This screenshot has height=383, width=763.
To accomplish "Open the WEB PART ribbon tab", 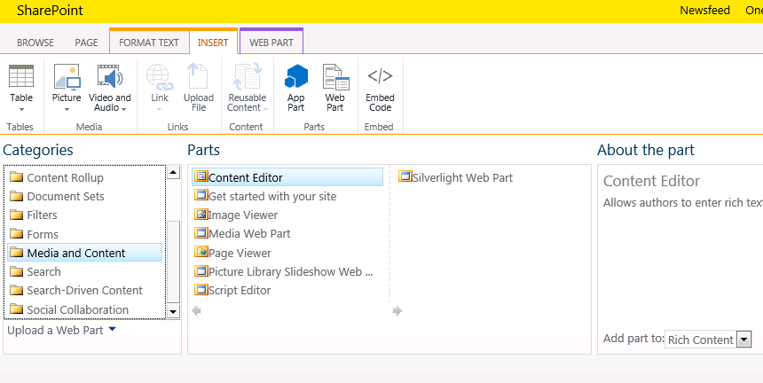I will coord(271,43).
